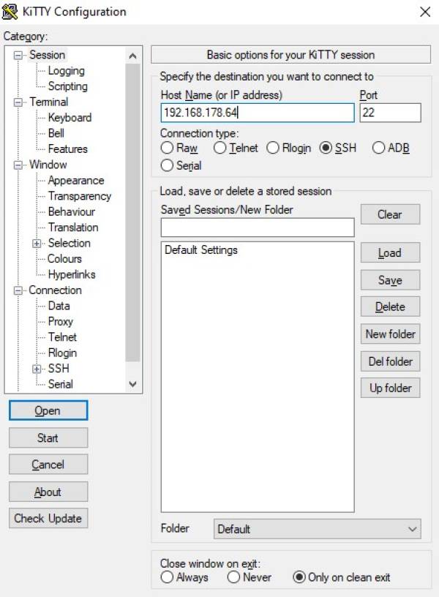This screenshot has height=597, width=439.
Task: Click the KiTTY app icon in title bar
Action: (x=10, y=12)
